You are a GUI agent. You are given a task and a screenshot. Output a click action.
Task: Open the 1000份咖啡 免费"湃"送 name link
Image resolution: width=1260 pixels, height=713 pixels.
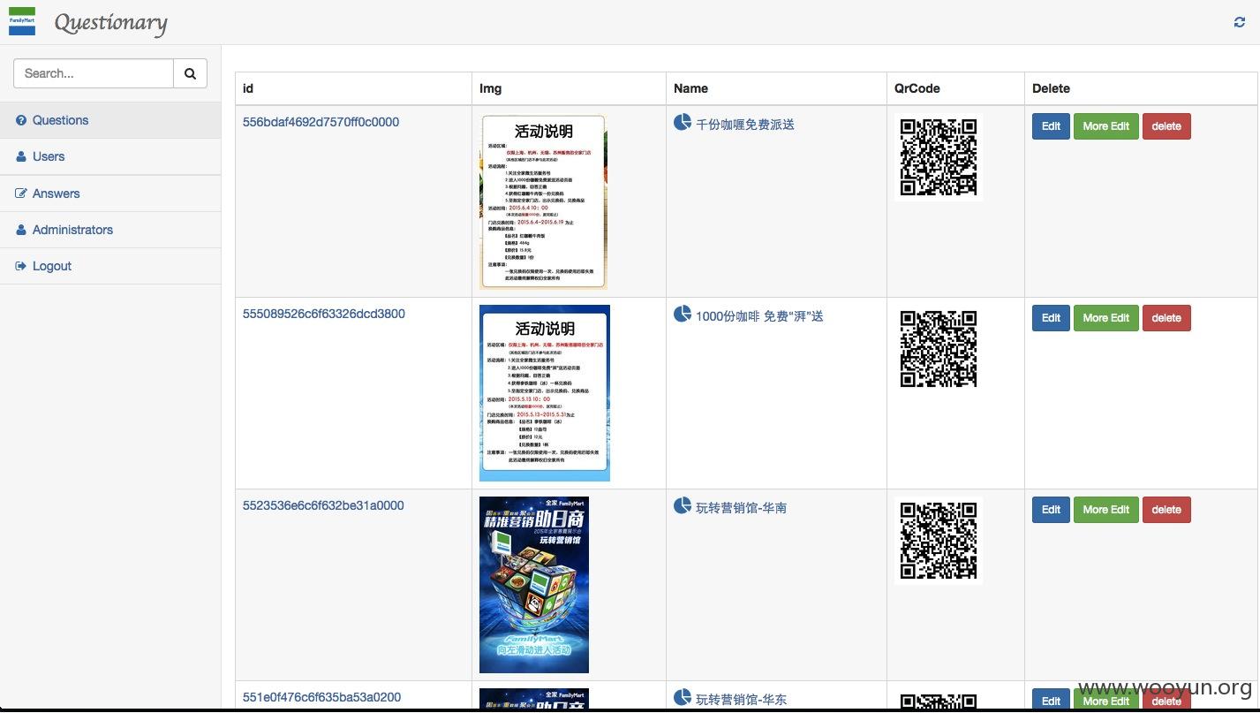[759, 316]
